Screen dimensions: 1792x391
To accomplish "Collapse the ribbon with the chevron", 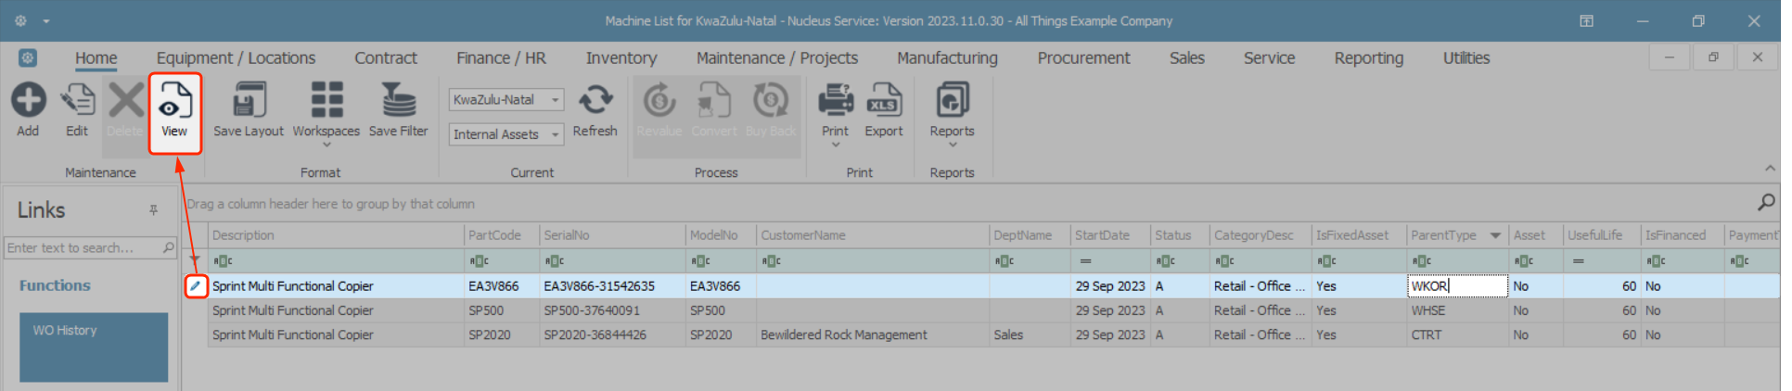I will (x=1770, y=169).
